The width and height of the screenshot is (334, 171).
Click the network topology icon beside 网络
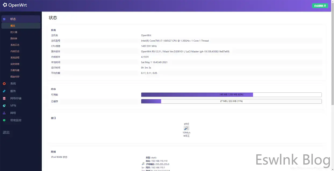4,113
